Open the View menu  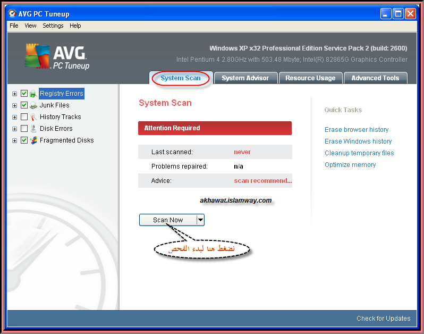[x=30, y=26]
